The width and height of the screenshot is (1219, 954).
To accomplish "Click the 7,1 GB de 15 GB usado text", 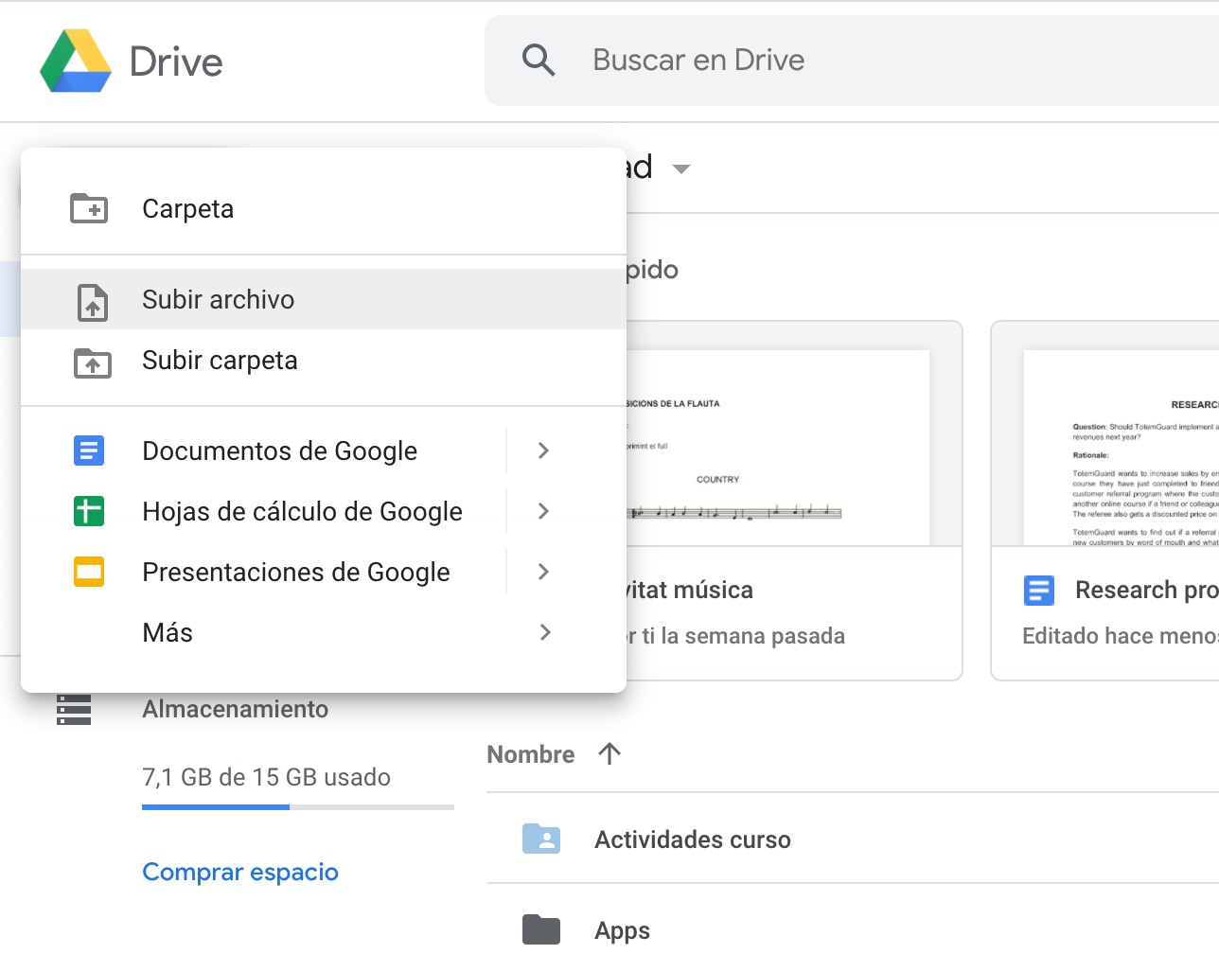I will [266, 777].
